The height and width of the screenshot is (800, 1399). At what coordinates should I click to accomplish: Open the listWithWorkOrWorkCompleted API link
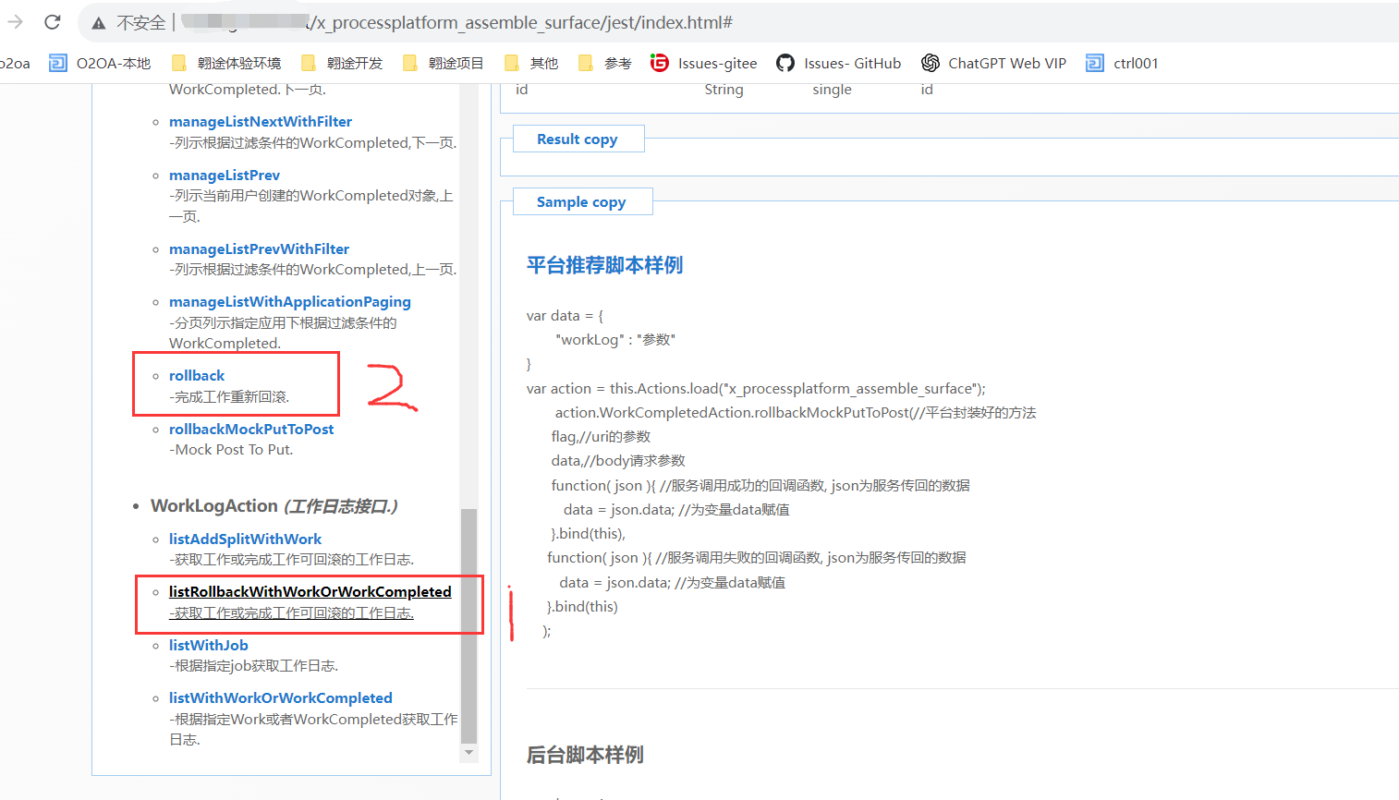[x=281, y=697]
